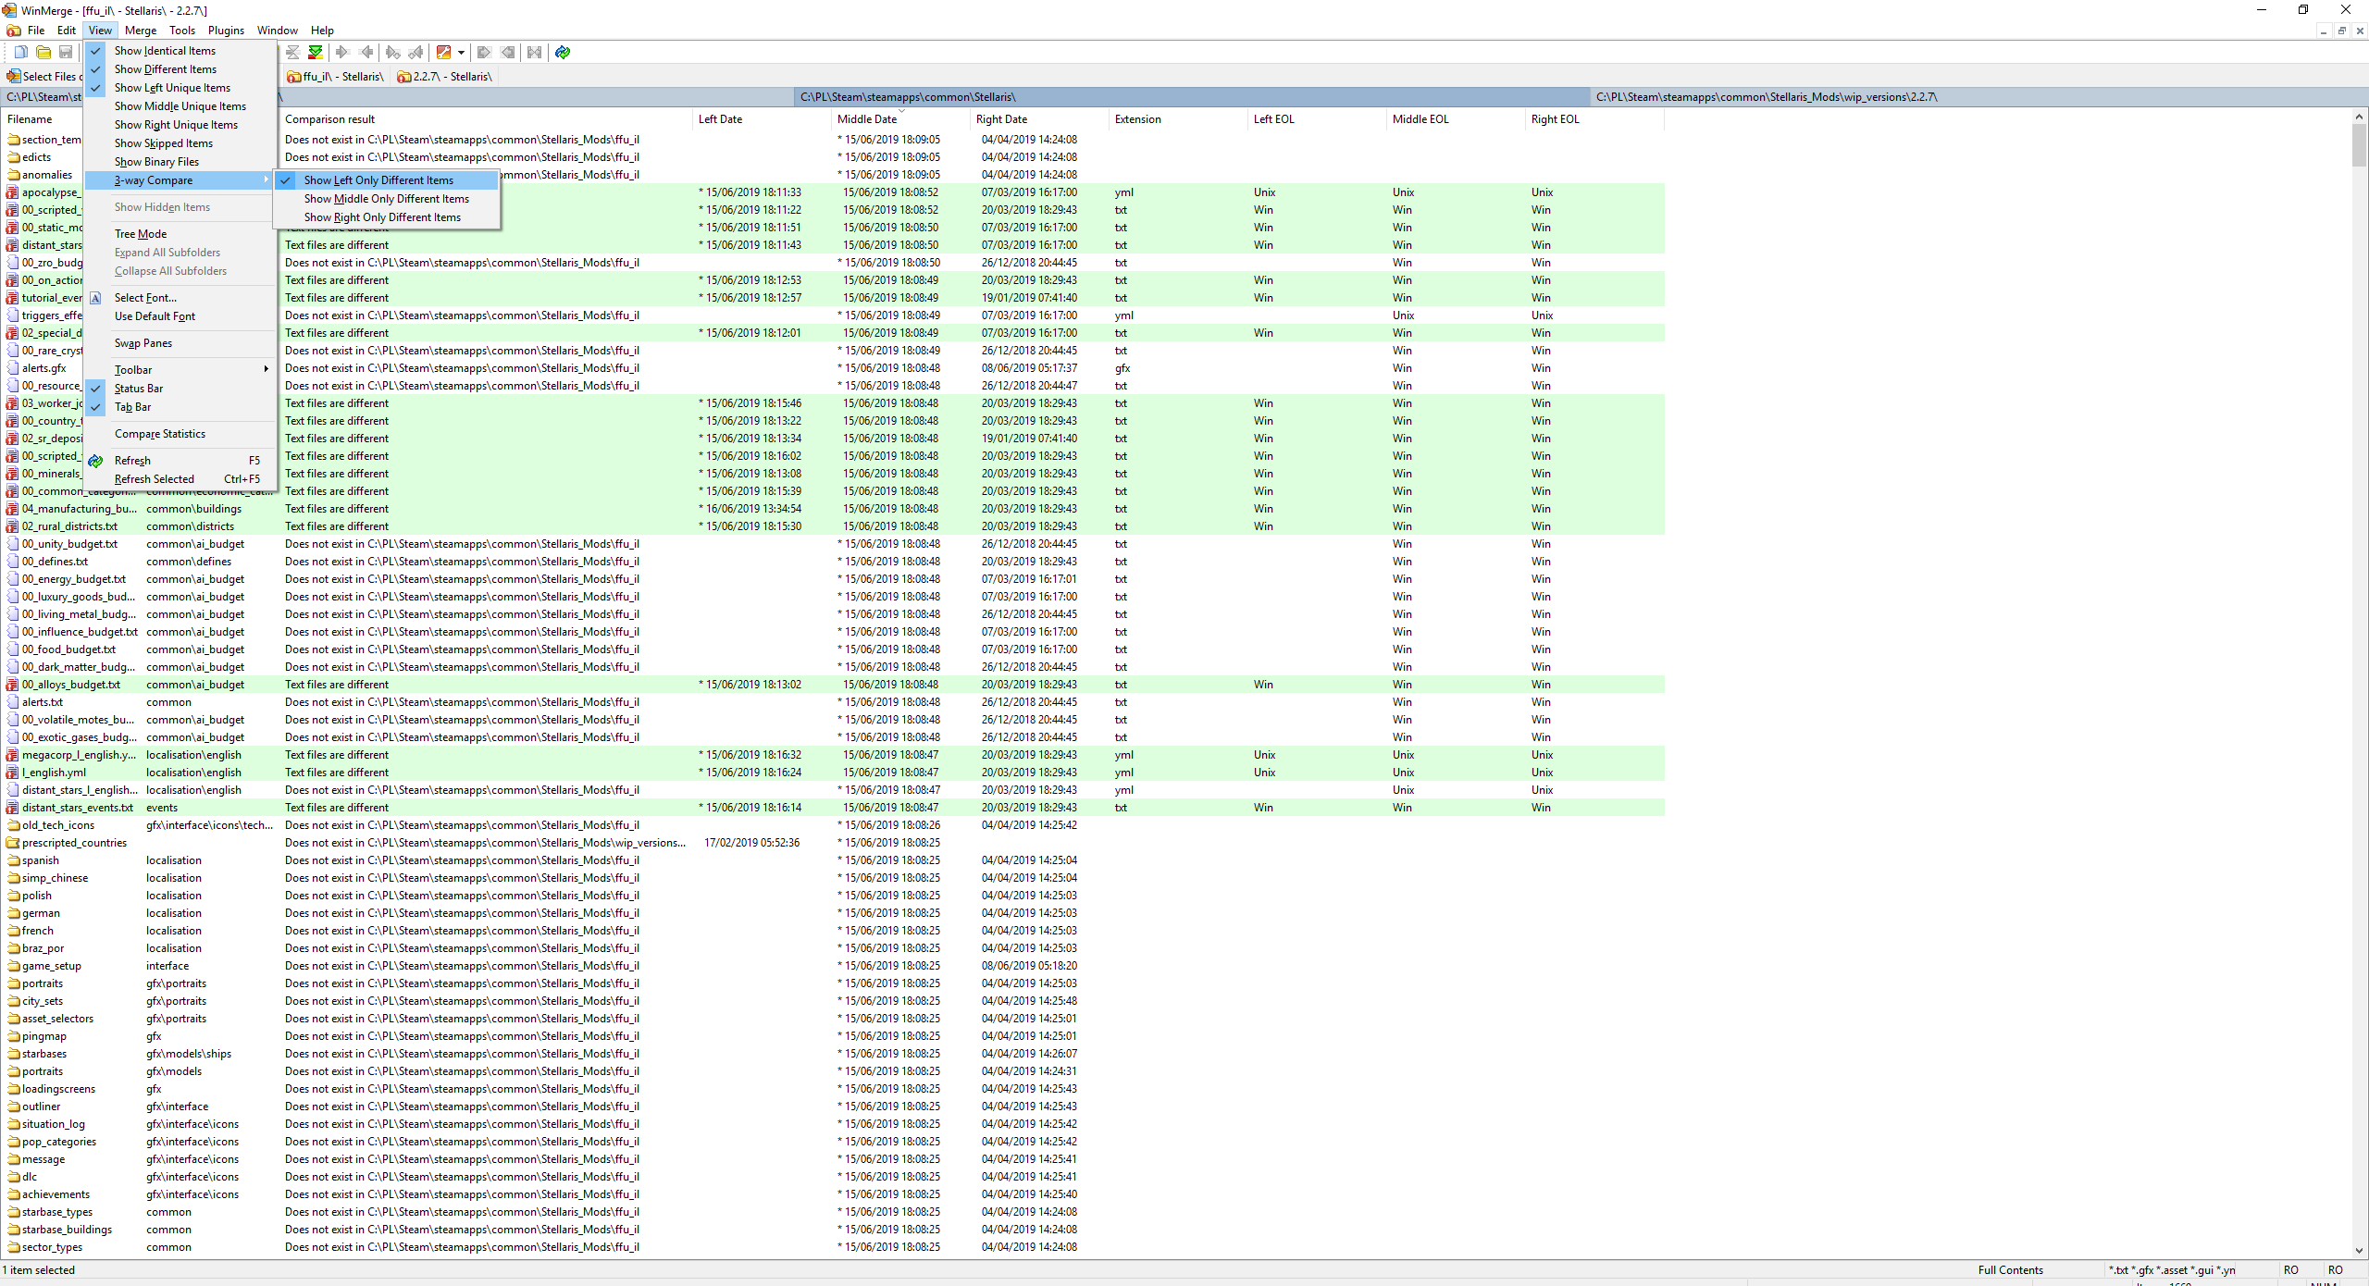
Task: Open a new compare with the New icon
Action: [21, 52]
